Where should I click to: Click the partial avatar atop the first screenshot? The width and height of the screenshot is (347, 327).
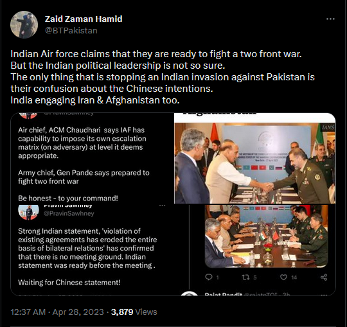(x=28, y=116)
